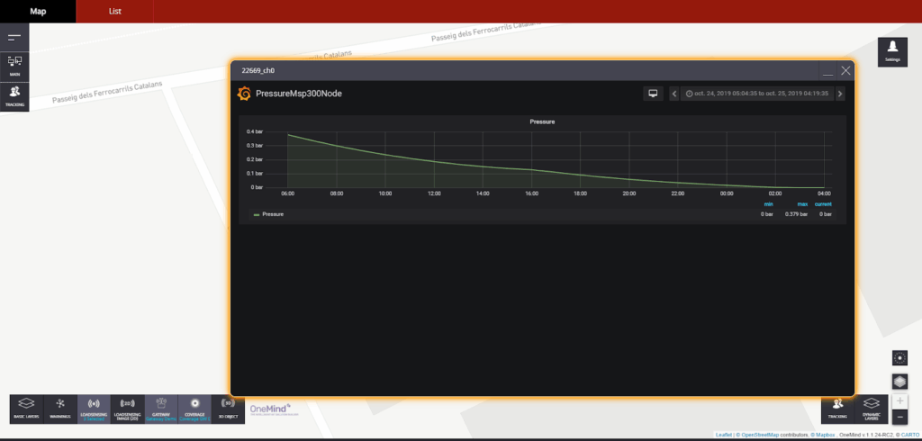Click the Warnings button in bottom toolbar

(60, 409)
